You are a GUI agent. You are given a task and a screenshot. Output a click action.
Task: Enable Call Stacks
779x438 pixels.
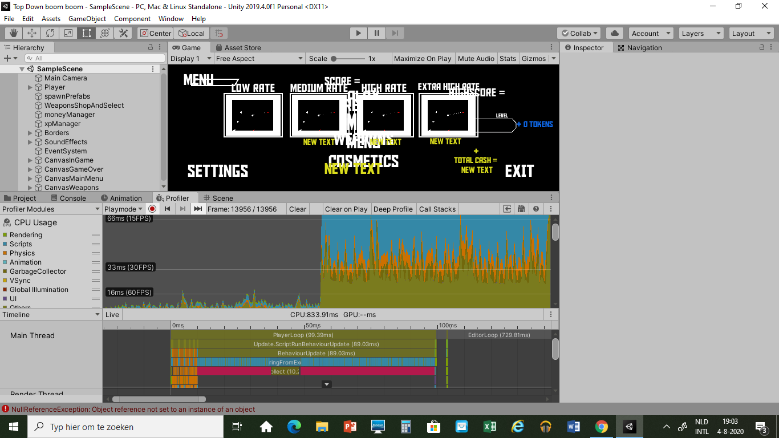[437, 209]
